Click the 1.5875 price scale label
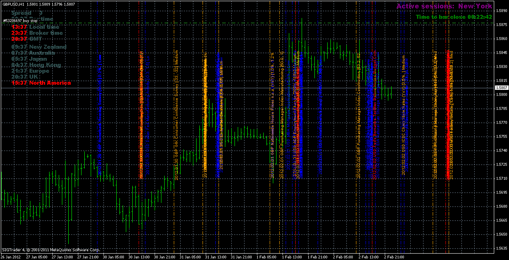Screen dimensions: 509x260 click(x=501, y=25)
